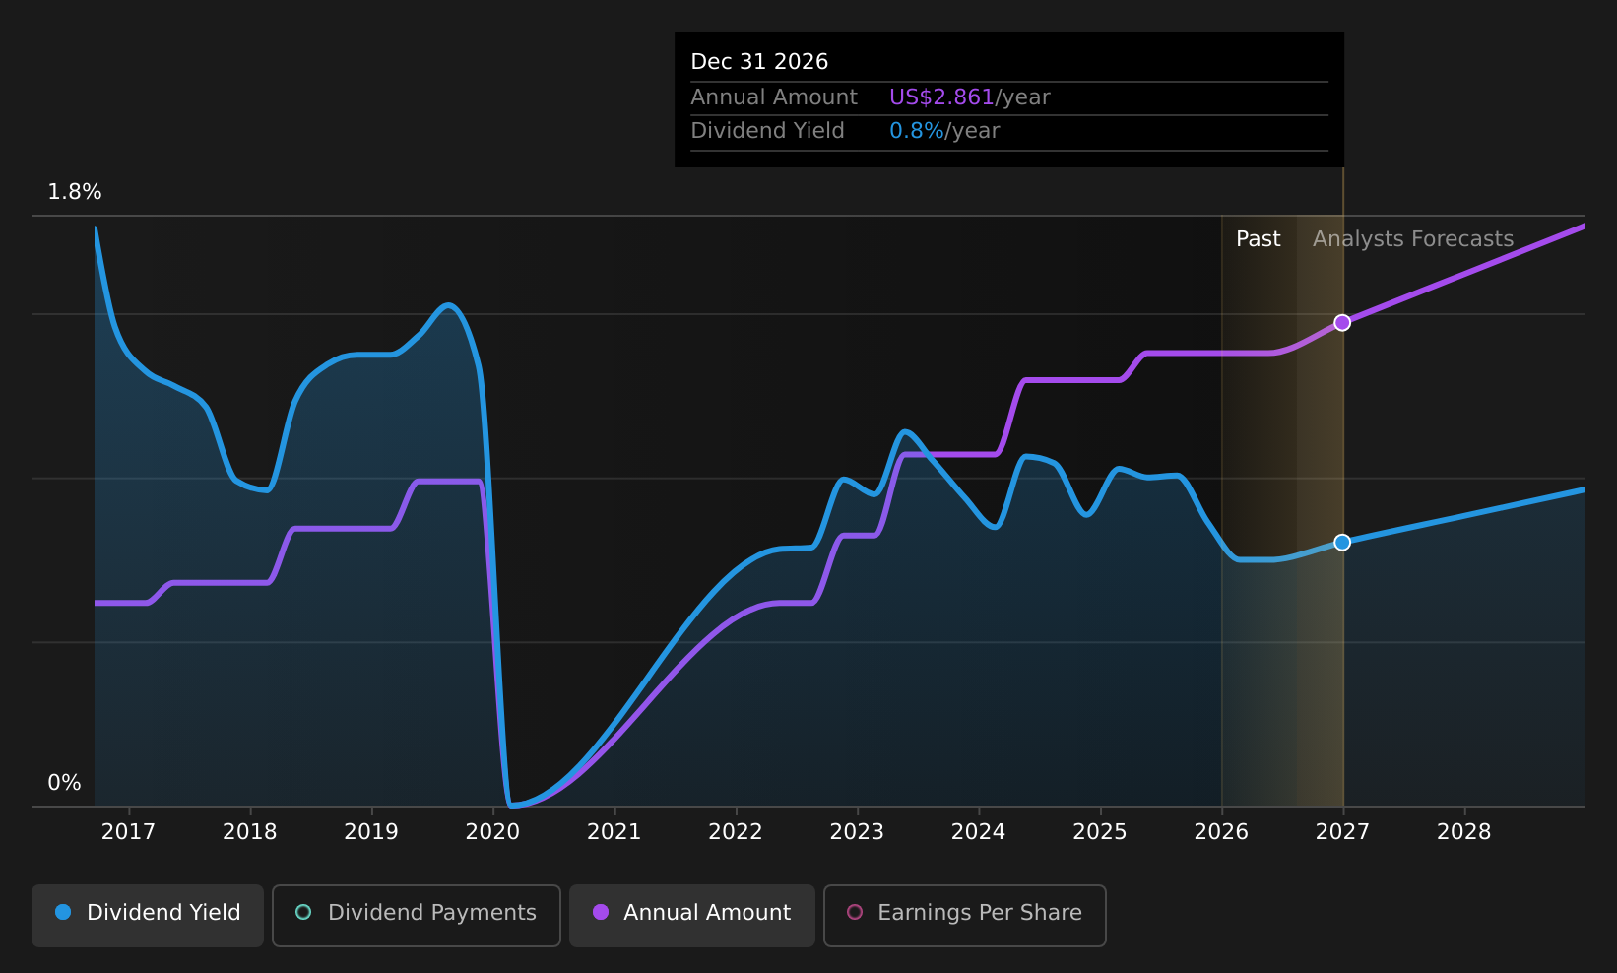Click the tooltip value '0.8%/year'

[944, 131]
